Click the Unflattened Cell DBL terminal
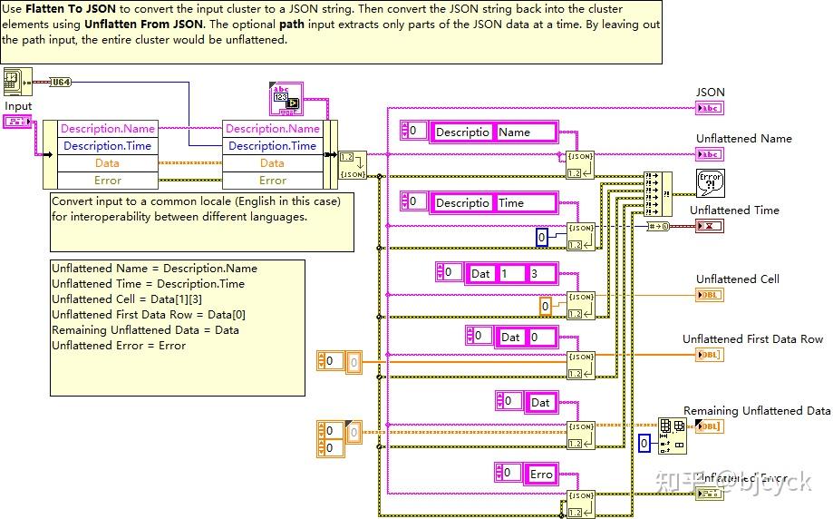Image resolution: width=833 pixels, height=519 pixels. point(710,295)
